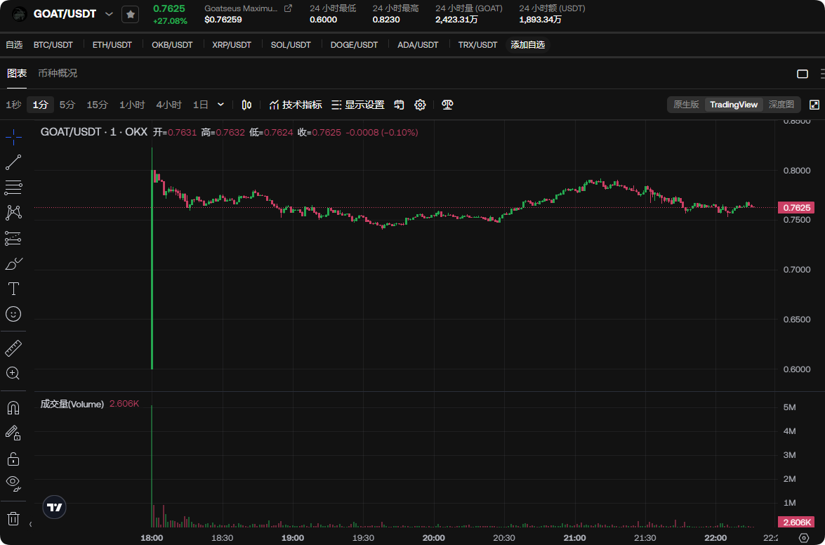Image resolution: width=825 pixels, height=545 pixels.
Task: Select the ruler measure tool
Action: [13, 348]
